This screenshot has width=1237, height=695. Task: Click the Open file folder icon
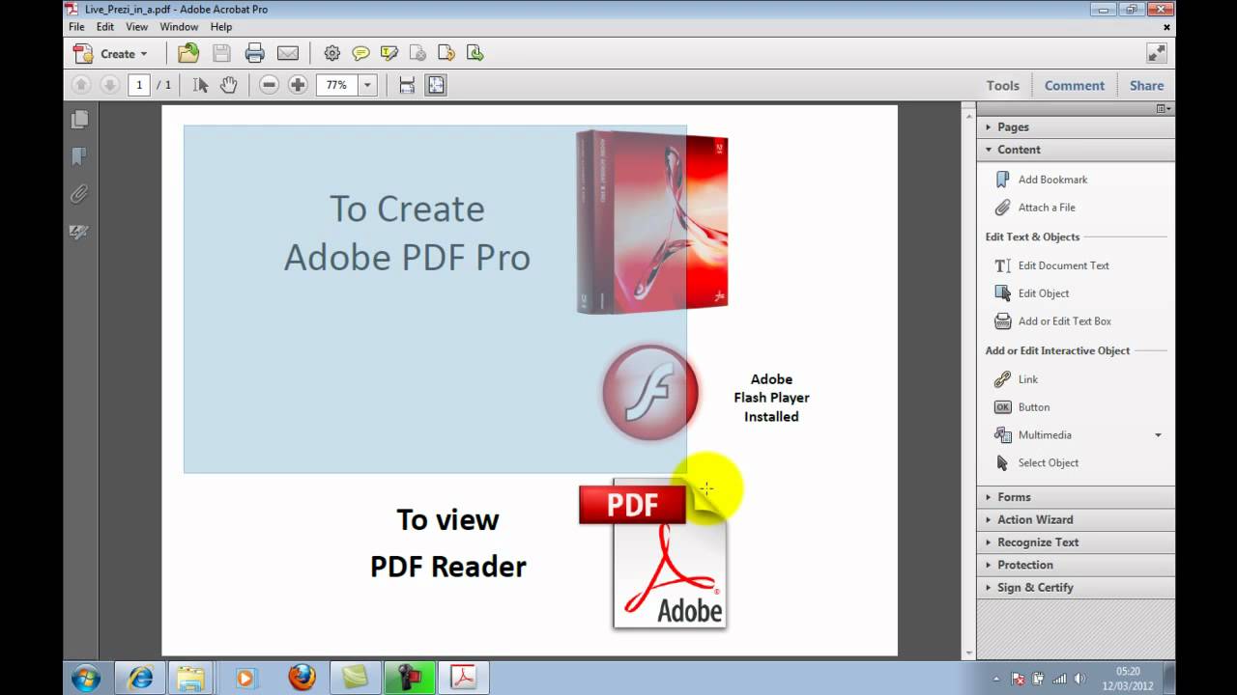188,54
